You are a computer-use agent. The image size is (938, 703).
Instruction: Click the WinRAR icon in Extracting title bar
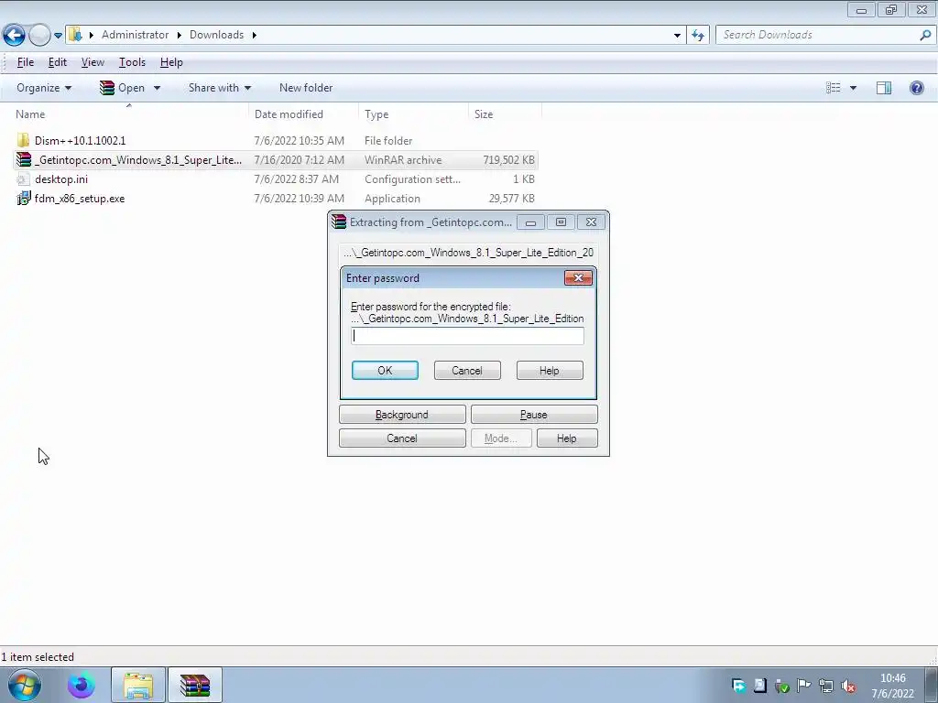(339, 222)
